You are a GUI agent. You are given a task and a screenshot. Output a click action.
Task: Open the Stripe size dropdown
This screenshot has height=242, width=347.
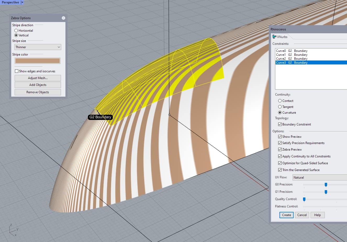click(x=38, y=47)
